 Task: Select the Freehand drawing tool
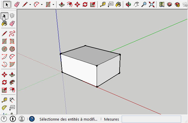coord(12,33)
